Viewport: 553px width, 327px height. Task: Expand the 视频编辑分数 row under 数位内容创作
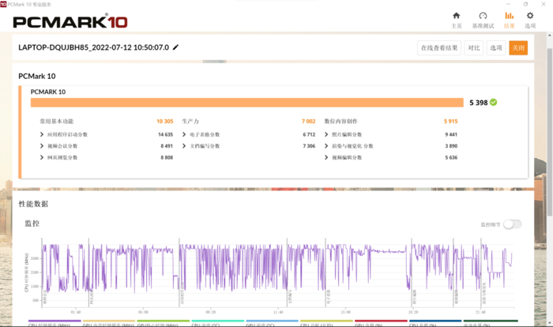[x=326, y=158]
